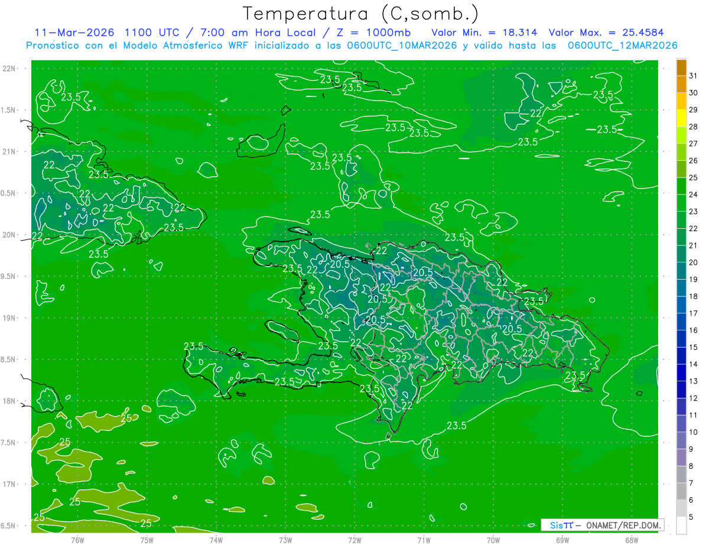Click the olive-green swatch between 25 and 26

pos(681,170)
